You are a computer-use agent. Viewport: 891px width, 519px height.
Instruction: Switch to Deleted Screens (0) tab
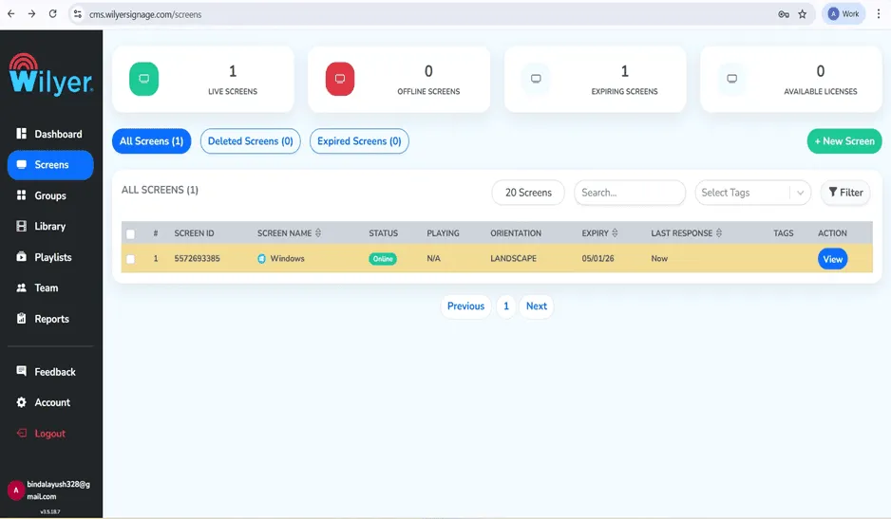tap(250, 140)
